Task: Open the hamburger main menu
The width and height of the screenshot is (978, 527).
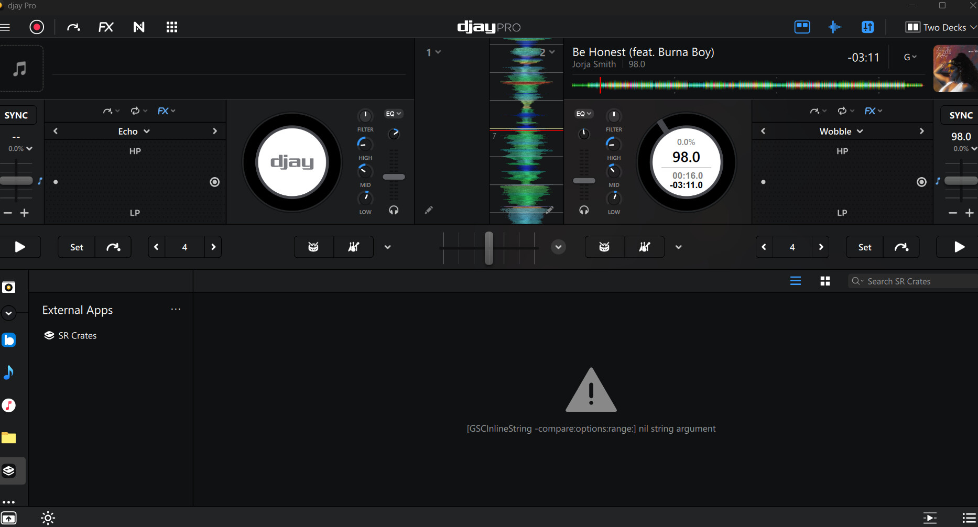Action: pos(5,27)
